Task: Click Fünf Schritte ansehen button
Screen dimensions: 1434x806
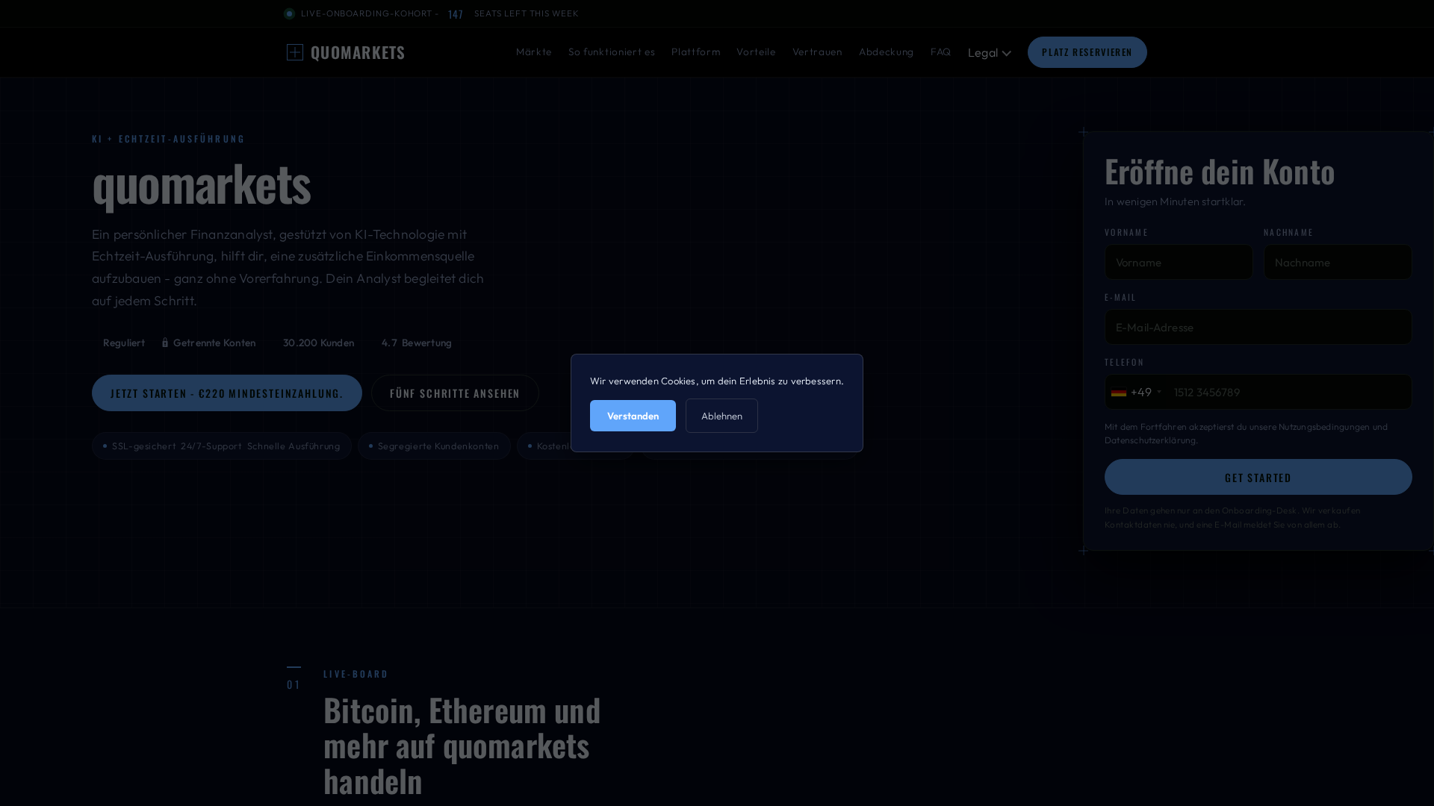Action: (x=455, y=393)
